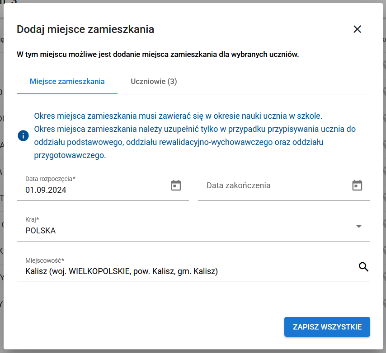The image size is (386, 353).
Task: Select the Miejsce zamieszkania tab
Action: coord(66,81)
